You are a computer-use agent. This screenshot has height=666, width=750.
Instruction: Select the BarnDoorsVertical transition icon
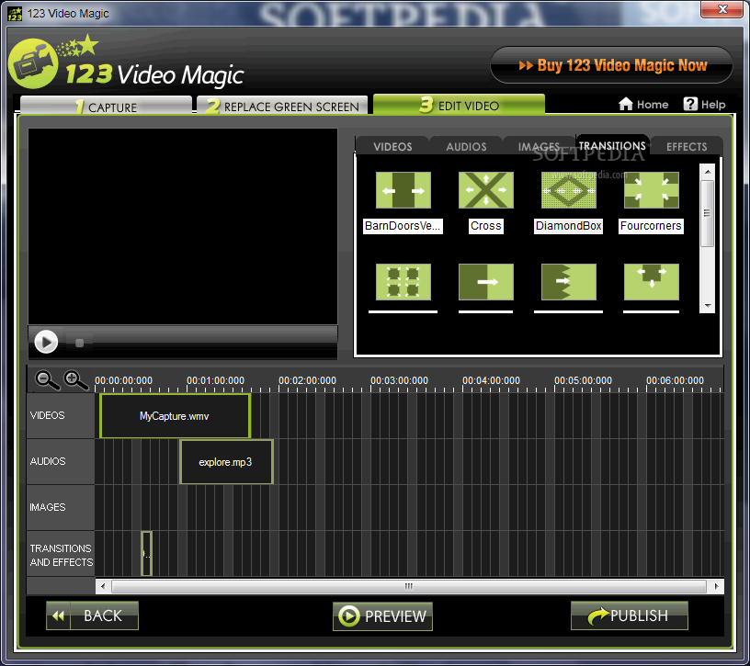pos(403,190)
